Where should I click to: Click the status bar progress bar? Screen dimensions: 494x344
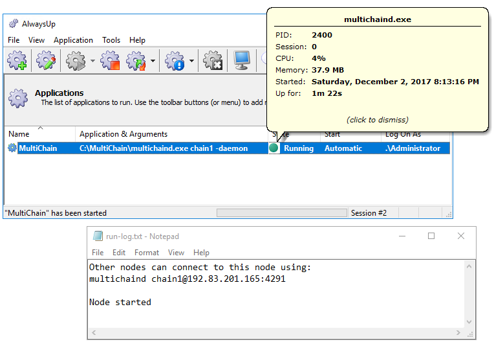pyautogui.click(x=282, y=212)
